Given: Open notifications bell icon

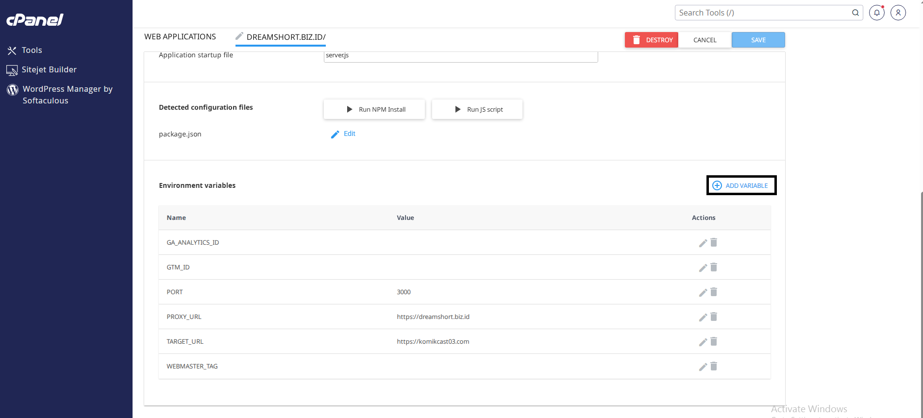Looking at the screenshot, I should pyautogui.click(x=876, y=13).
